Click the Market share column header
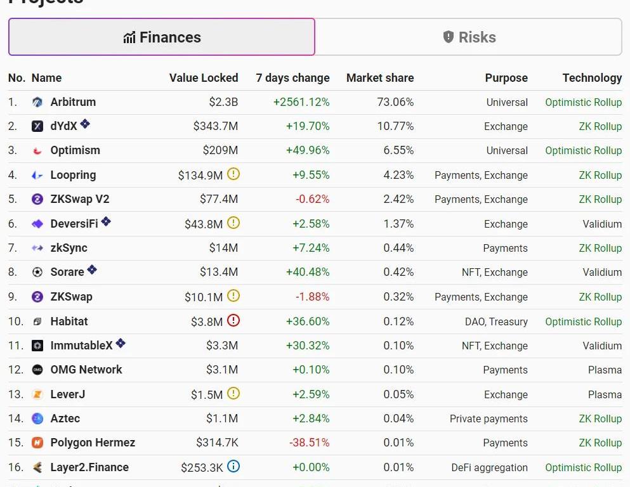 point(379,78)
